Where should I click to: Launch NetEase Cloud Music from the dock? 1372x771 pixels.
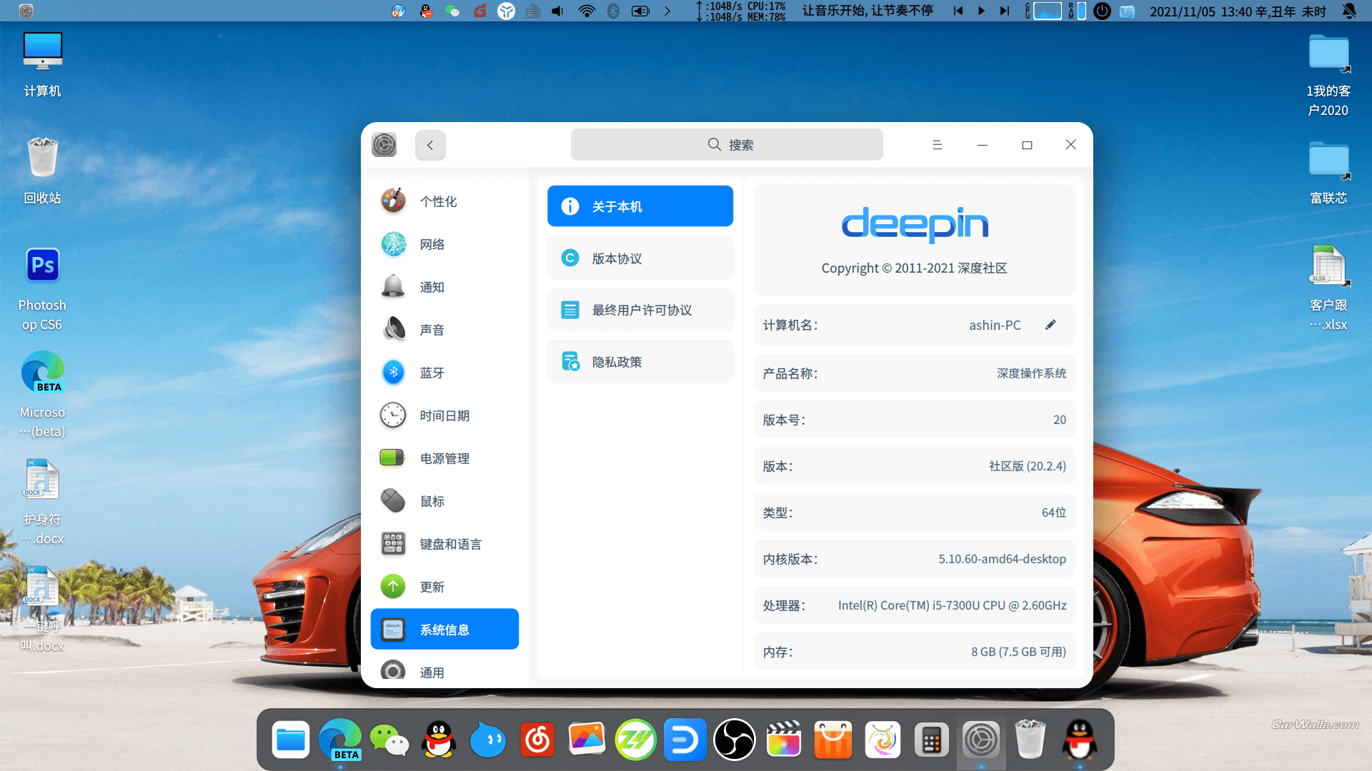coord(537,740)
